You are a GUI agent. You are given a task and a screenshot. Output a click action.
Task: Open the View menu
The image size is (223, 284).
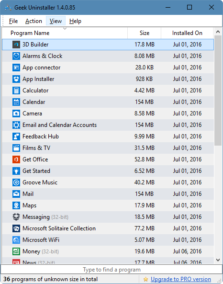[x=56, y=21]
